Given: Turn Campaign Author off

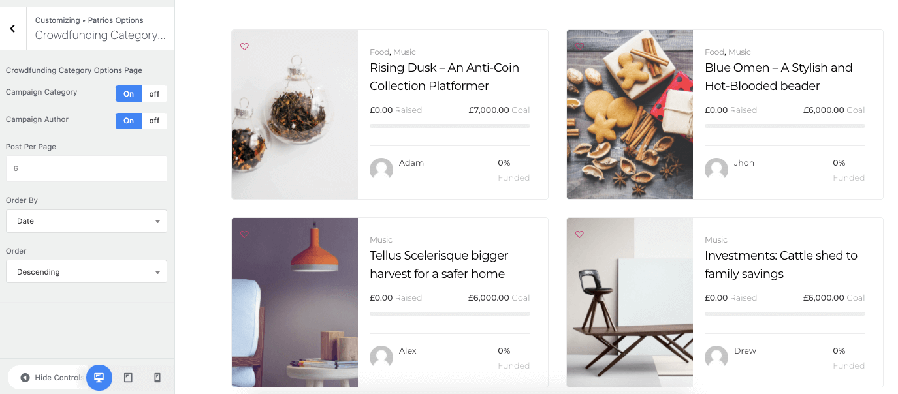Looking at the screenshot, I should click(x=154, y=121).
